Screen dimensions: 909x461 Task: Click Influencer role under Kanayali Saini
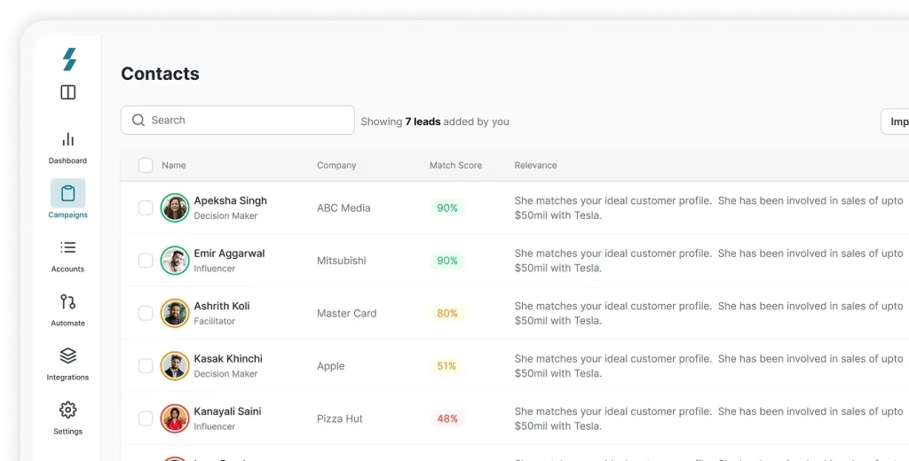(x=215, y=426)
